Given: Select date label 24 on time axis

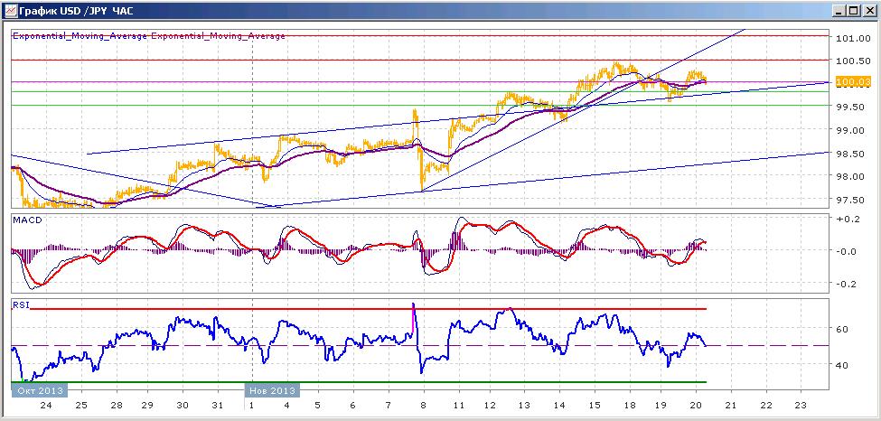Looking at the screenshot, I should coord(46,406).
